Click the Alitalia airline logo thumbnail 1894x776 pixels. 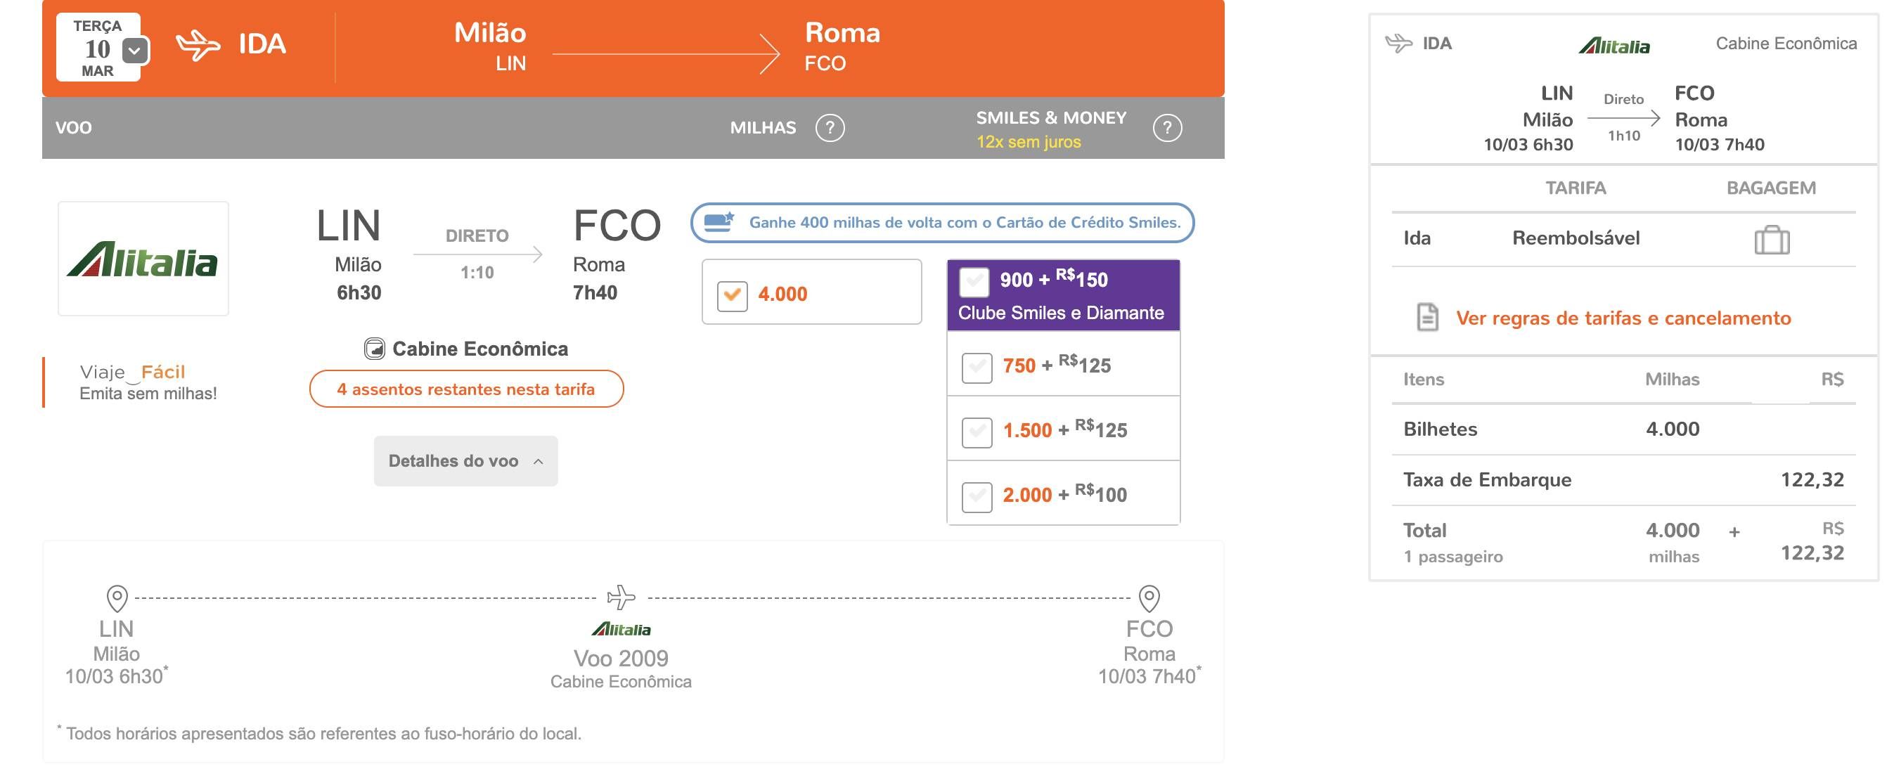point(143,259)
